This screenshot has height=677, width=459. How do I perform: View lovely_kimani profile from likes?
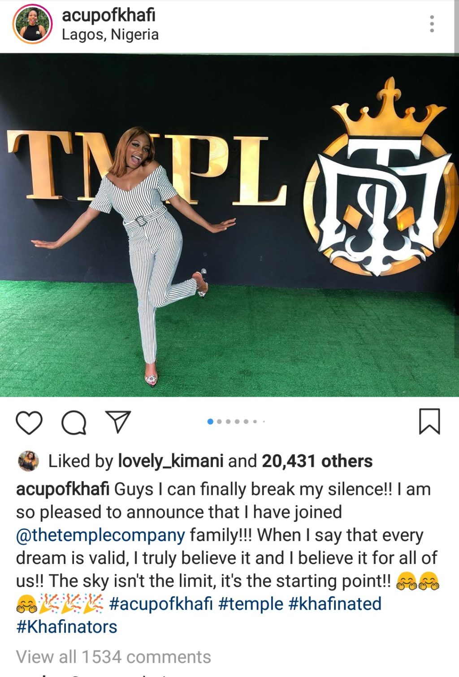coord(170,461)
